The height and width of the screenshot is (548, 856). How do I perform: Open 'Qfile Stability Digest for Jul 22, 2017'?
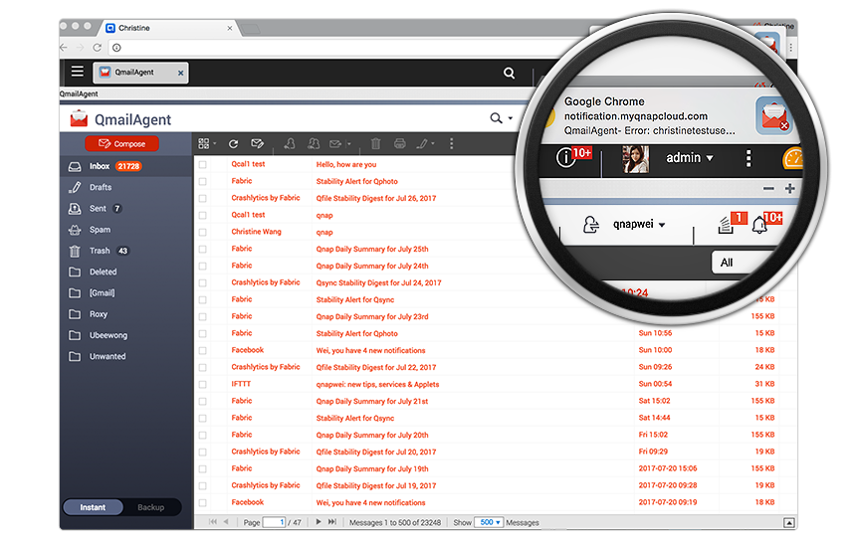(376, 368)
